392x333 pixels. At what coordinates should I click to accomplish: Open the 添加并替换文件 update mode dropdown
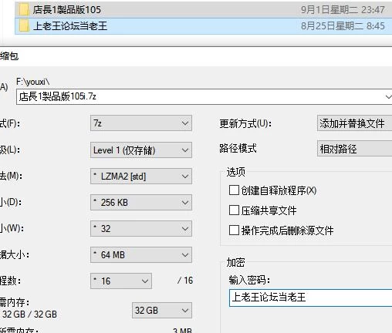pos(355,123)
